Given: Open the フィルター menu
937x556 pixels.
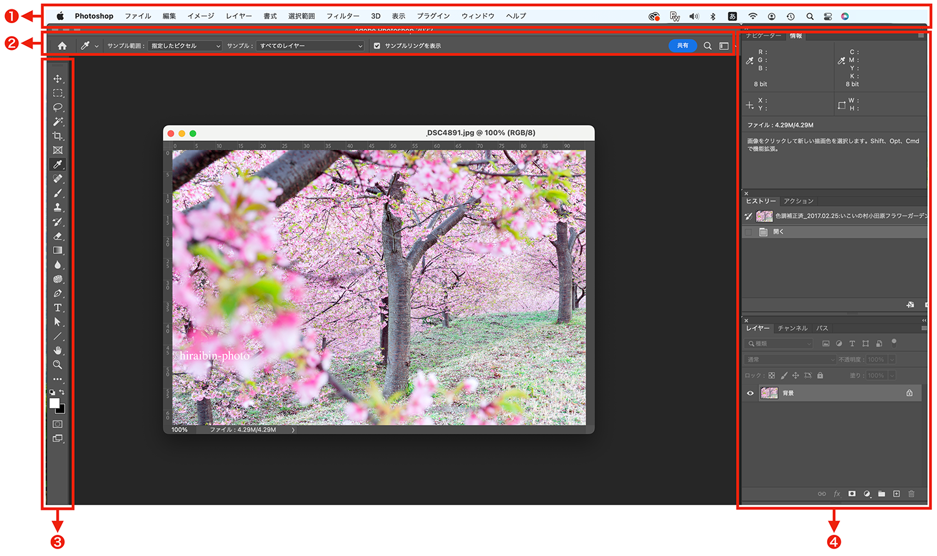Looking at the screenshot, I should [343, 16].
